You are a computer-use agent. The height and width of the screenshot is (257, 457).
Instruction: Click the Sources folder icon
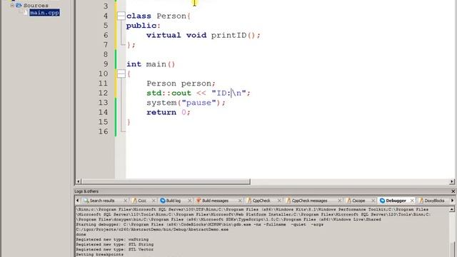click(19, 5)
